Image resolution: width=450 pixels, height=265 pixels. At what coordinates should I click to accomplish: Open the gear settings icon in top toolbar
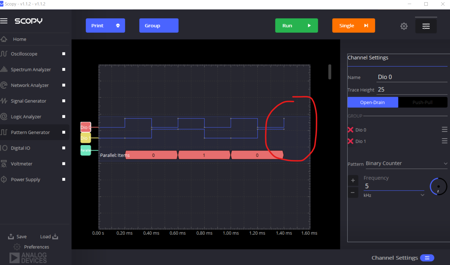[404, 26]
